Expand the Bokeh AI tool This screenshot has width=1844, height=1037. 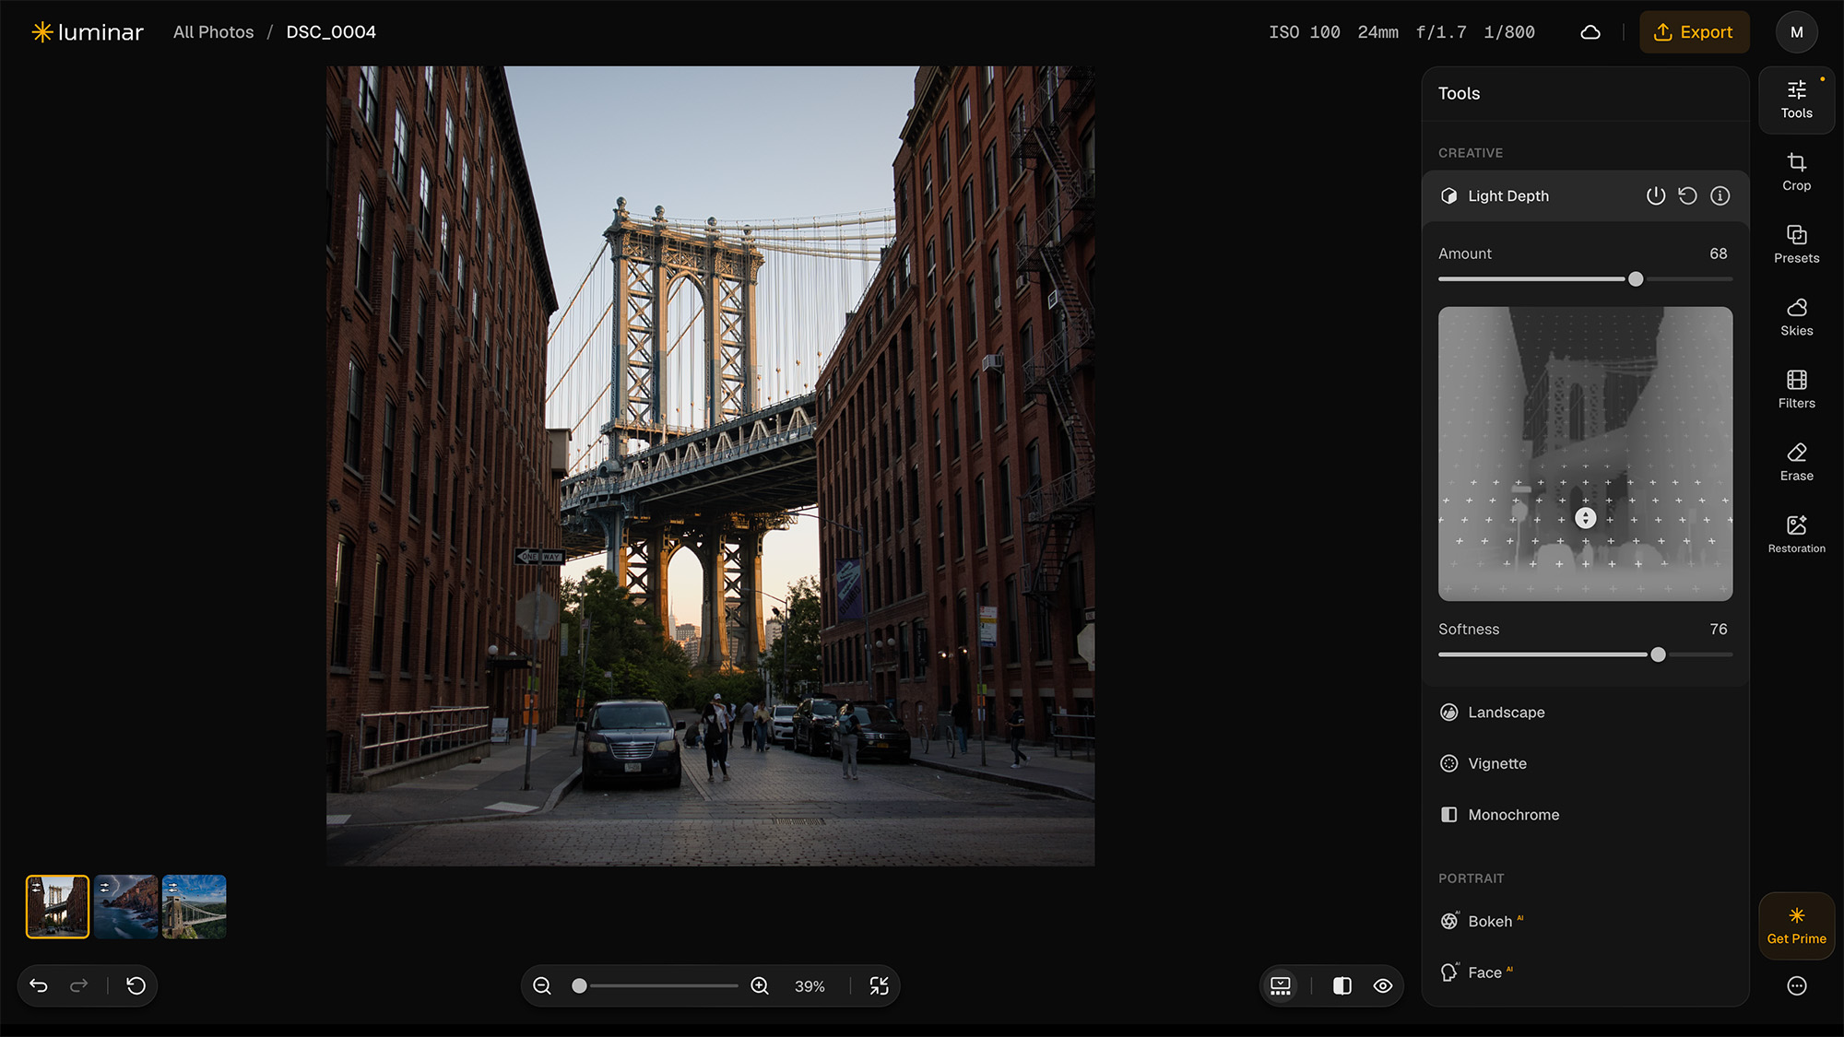pos(1585,921)
